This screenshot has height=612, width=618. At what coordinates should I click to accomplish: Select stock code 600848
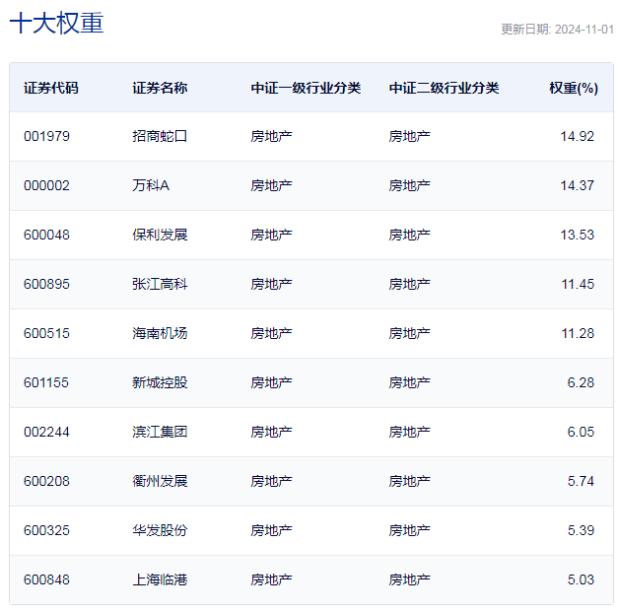tap(46, 579)
